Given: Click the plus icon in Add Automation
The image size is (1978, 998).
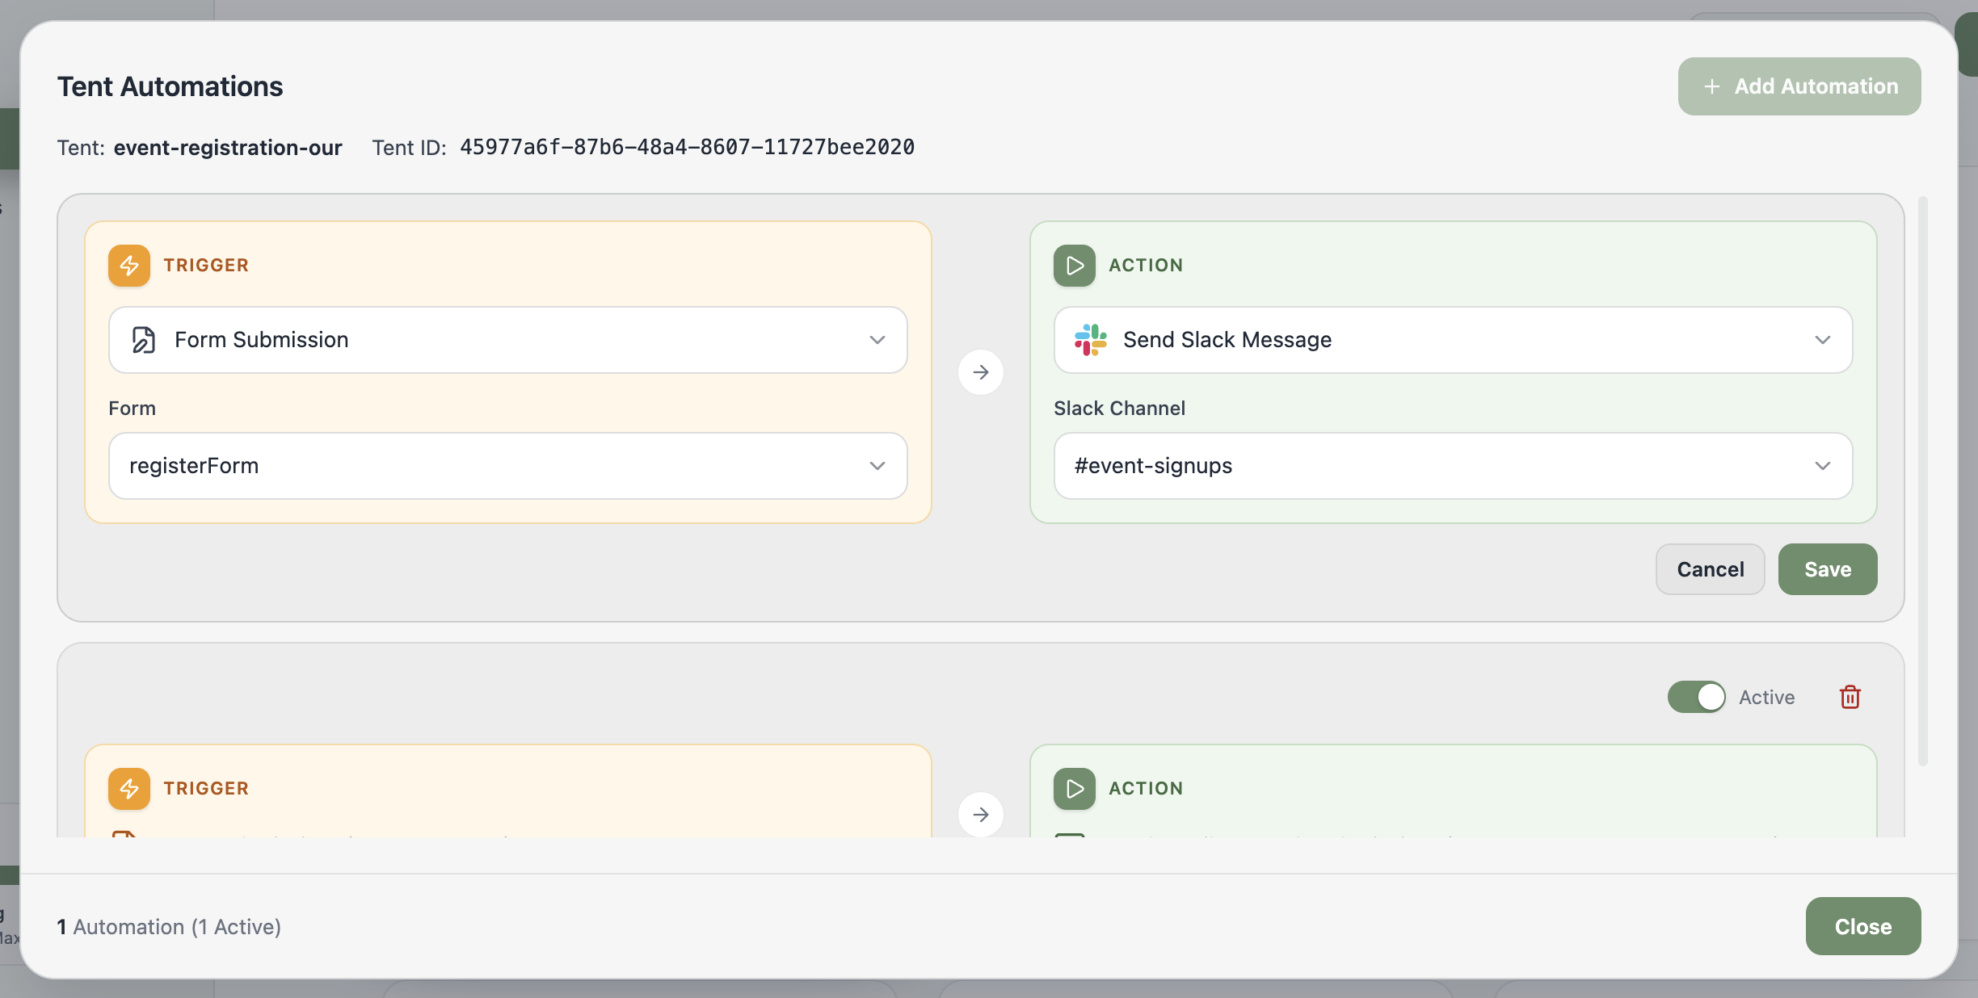Looking at the screenshot, I should (x=1711, y=86).
